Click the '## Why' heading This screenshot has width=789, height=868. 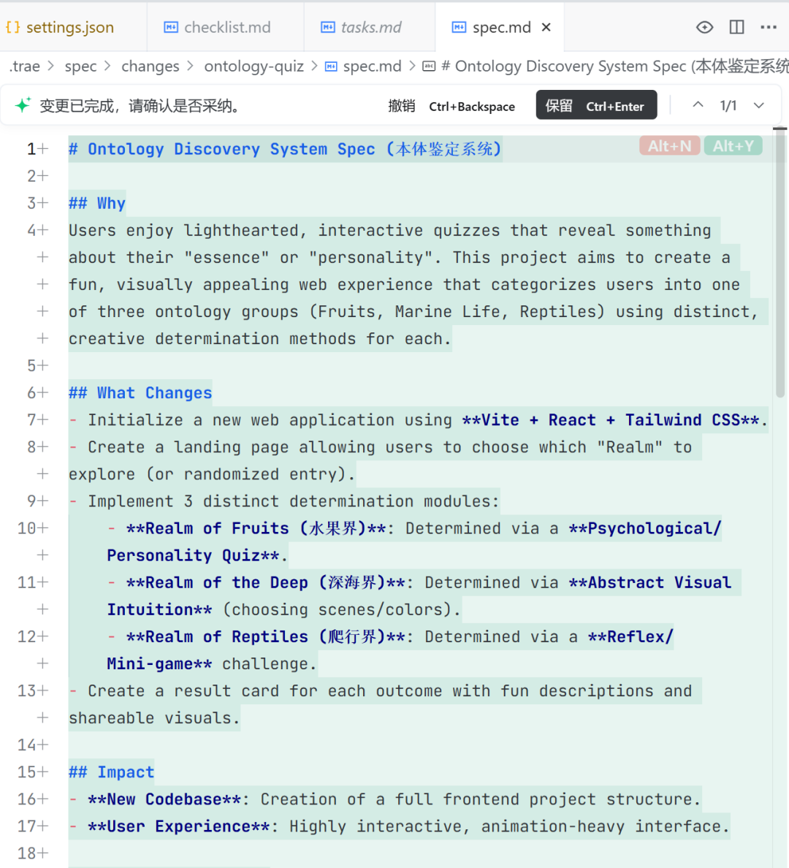[97, 203]
